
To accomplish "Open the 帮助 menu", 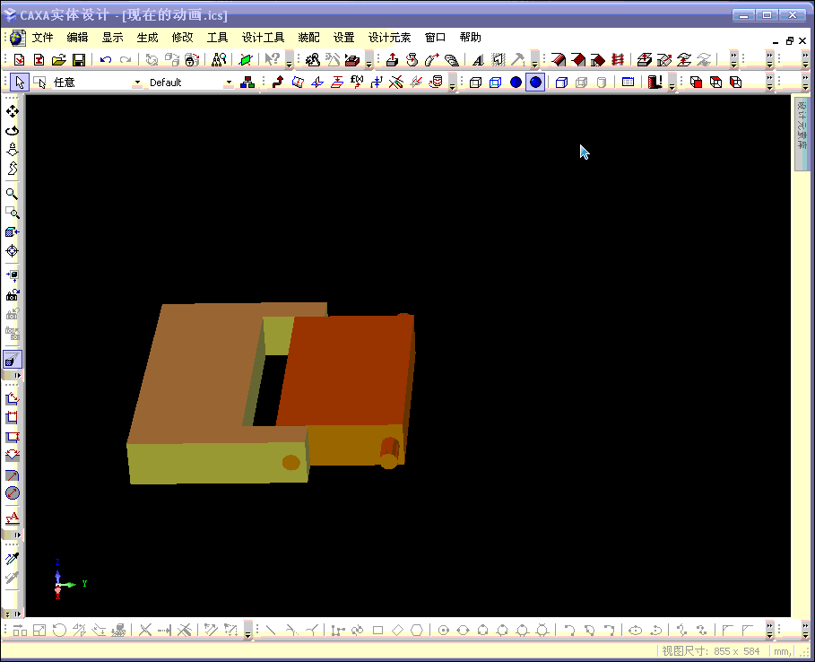I will (x=470, y=38).
